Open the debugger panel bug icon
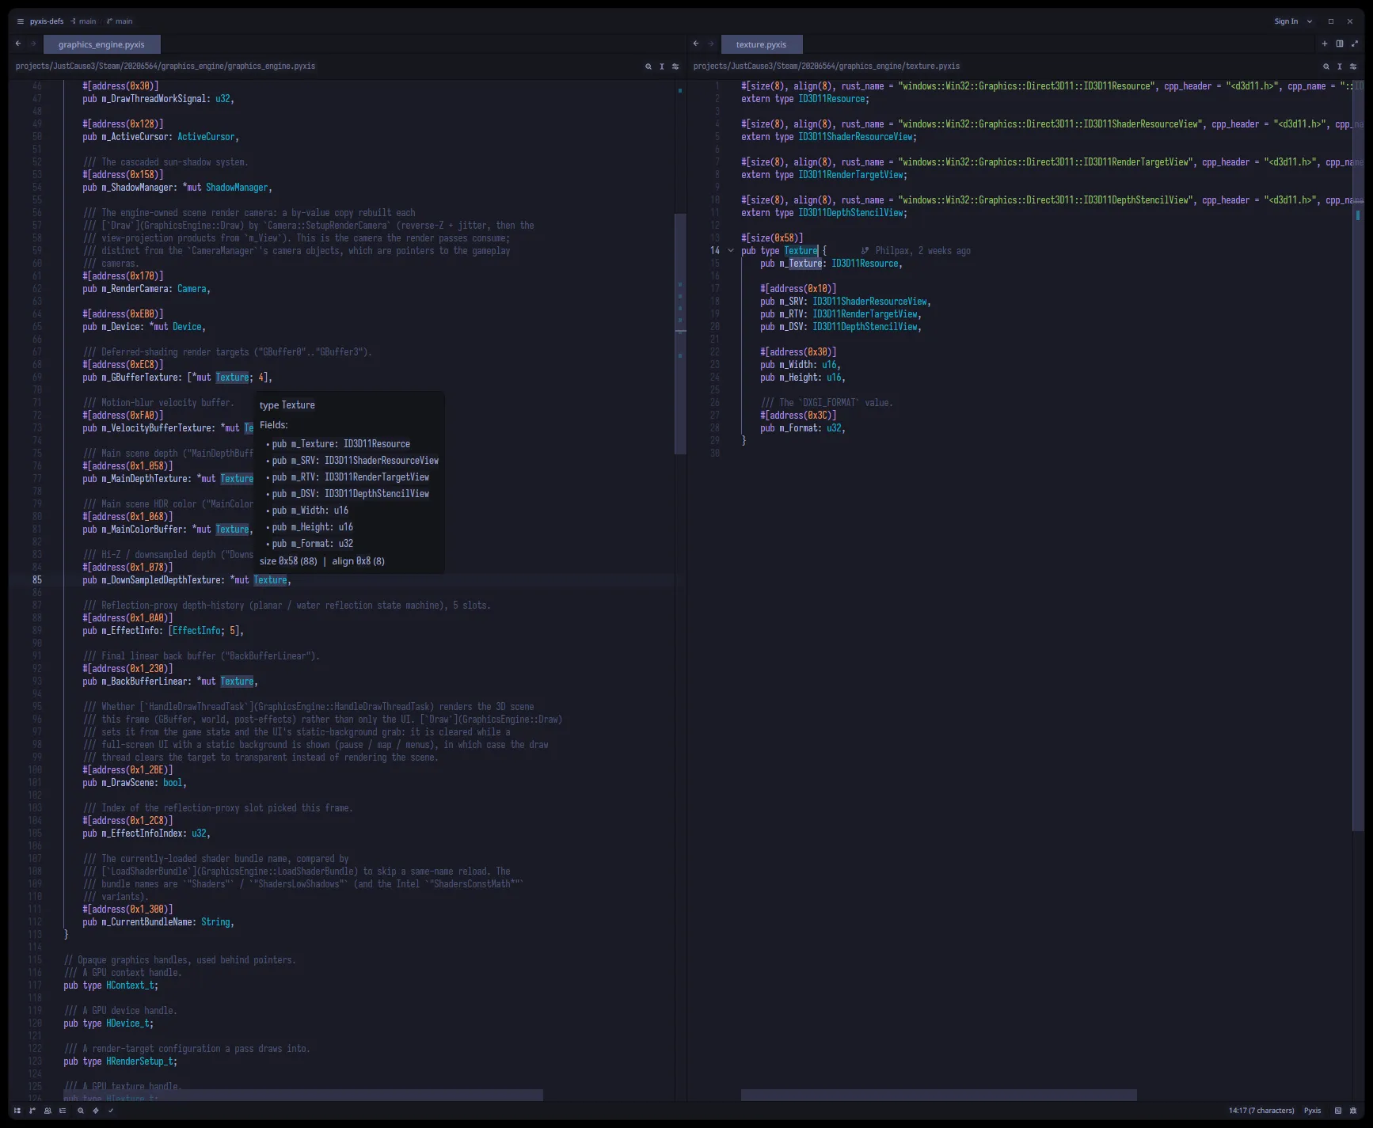 pyautogui.click(x=1353, y=1111)
